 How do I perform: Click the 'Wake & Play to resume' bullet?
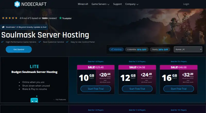(35, 89)
